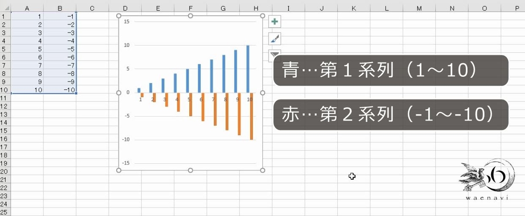This screenshot has width=525, height=216.
Task: Click the blue bar at category 5
Action: click(188, 81)
